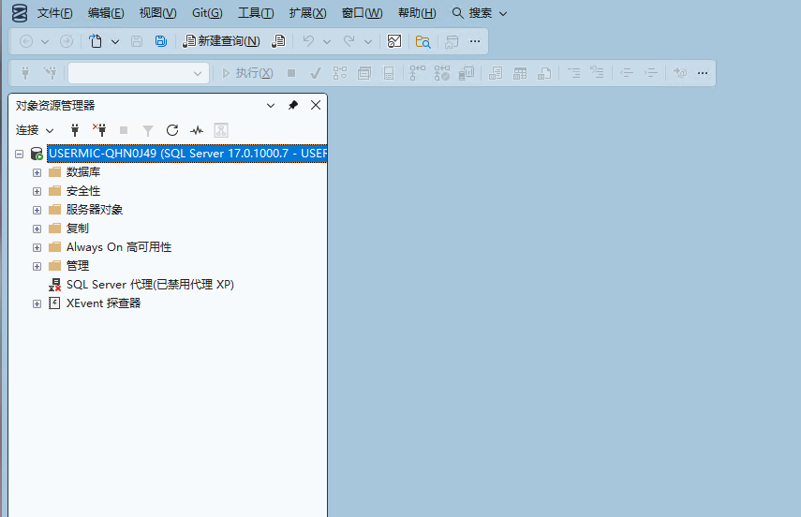Close the 对象资源管理器 panel
The height and width of the screenshot is (517, 801).
316,105
